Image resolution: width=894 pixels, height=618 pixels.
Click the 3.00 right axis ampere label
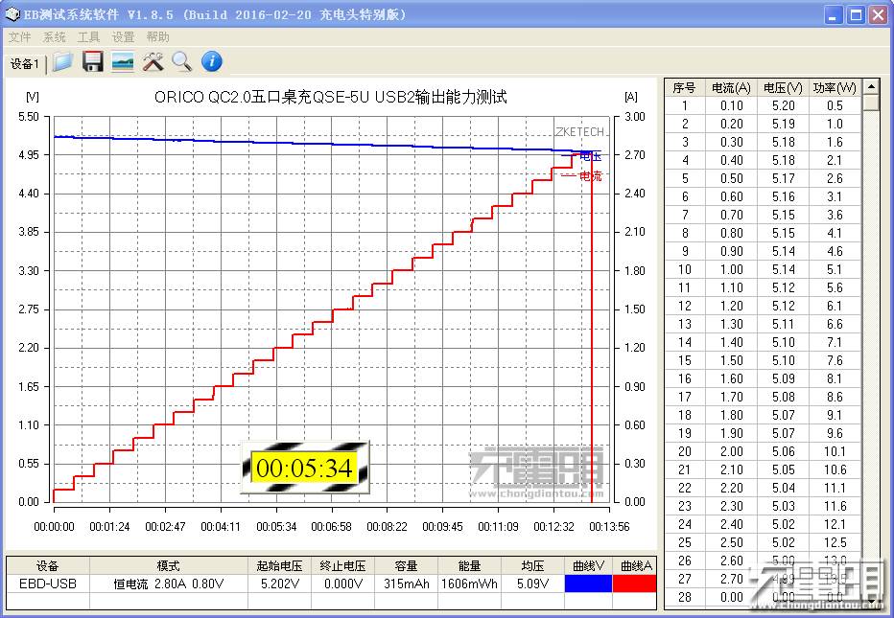pos(635,117)
